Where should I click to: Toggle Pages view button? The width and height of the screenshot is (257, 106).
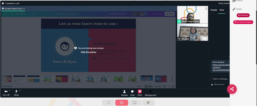click(x=149, y=86)
